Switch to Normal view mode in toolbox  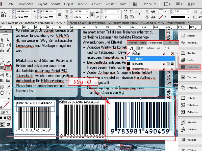[x=2, y=124]
